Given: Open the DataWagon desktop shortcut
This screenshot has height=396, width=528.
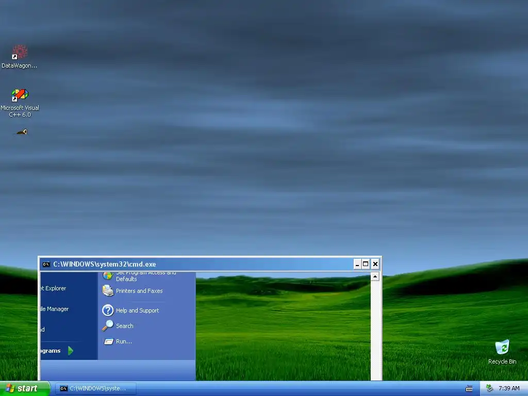Looking at the screenshot, I should coord(20,57).
